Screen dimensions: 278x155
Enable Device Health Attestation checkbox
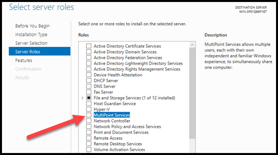point(89,75)
